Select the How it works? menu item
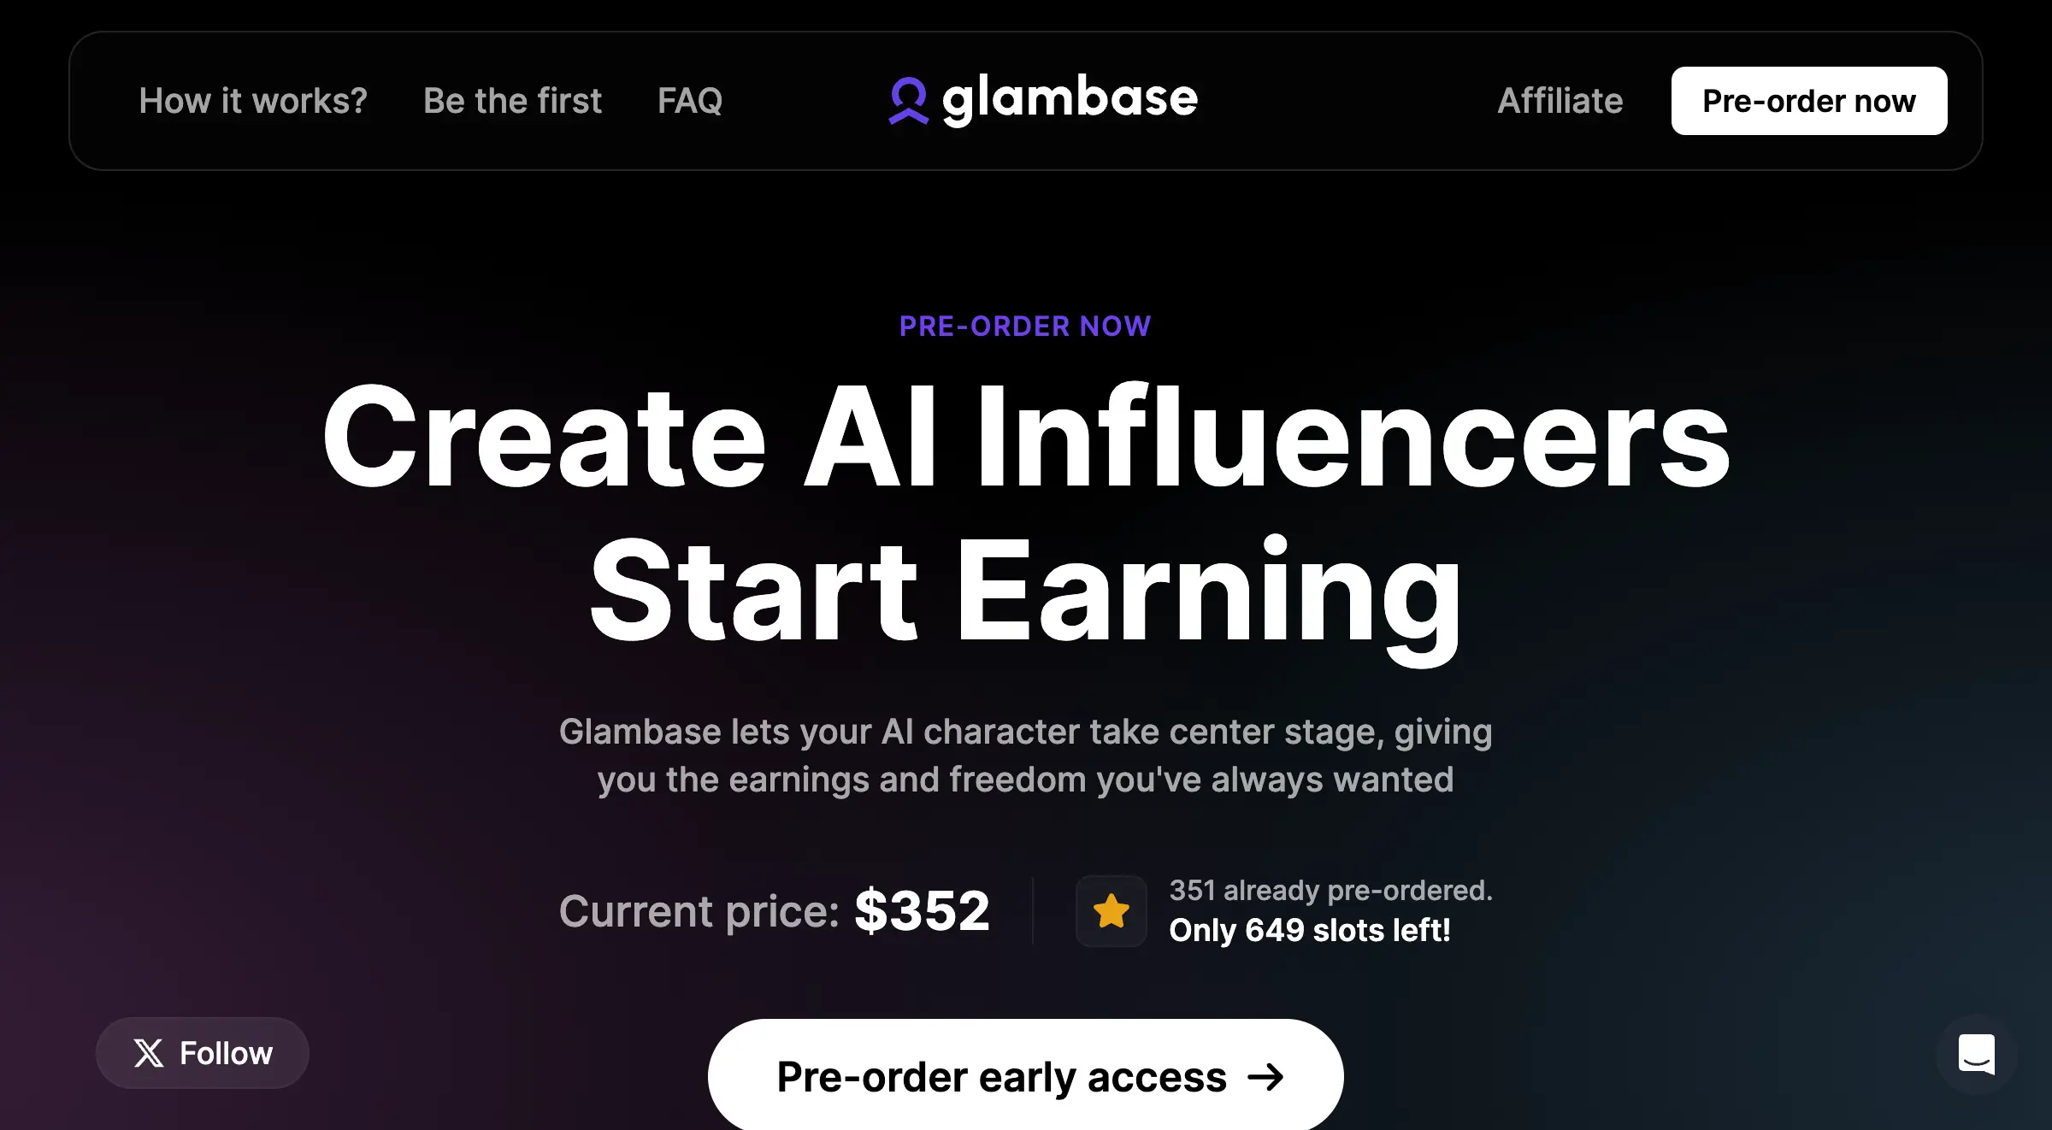The image size is (2052, 1130). (x=252, y=99)
